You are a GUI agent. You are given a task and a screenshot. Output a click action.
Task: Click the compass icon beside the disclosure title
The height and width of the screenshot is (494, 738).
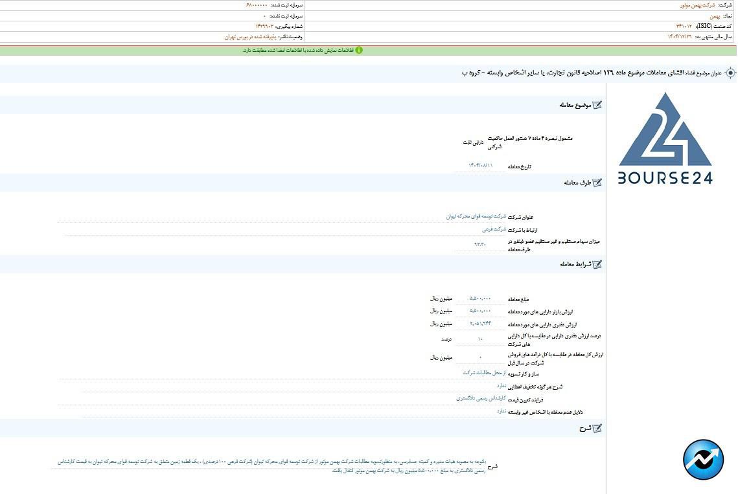[x=730, y=73]
